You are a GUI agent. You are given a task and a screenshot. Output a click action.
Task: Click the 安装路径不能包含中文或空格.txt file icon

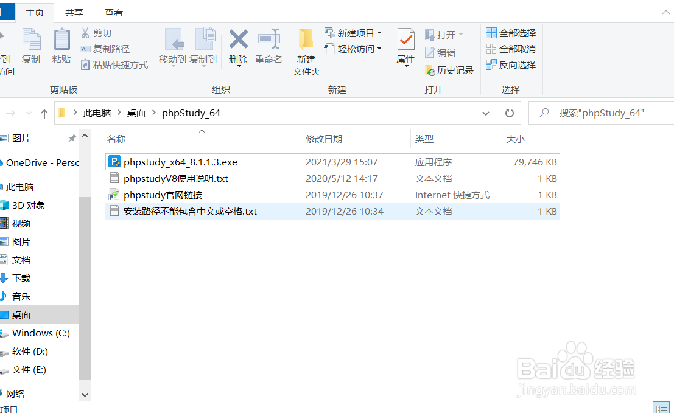pyautogui.click(x=114, y=211)
